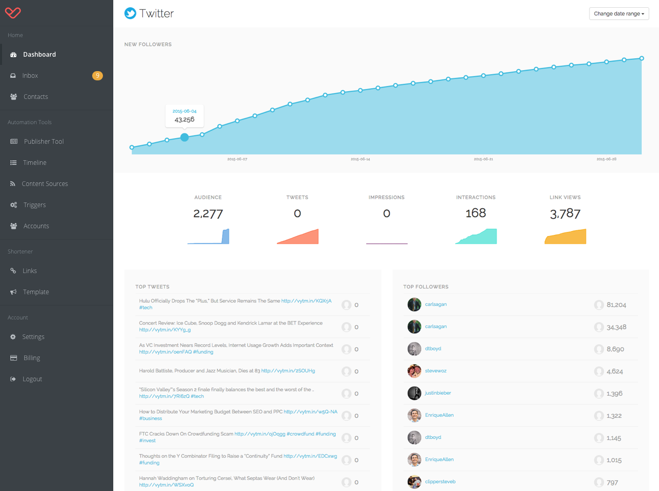The width and height of the screenshot is (659, 491).
Task: Open the EnriqueAllen link with 1,322 followers
Action: coord(439,415)
